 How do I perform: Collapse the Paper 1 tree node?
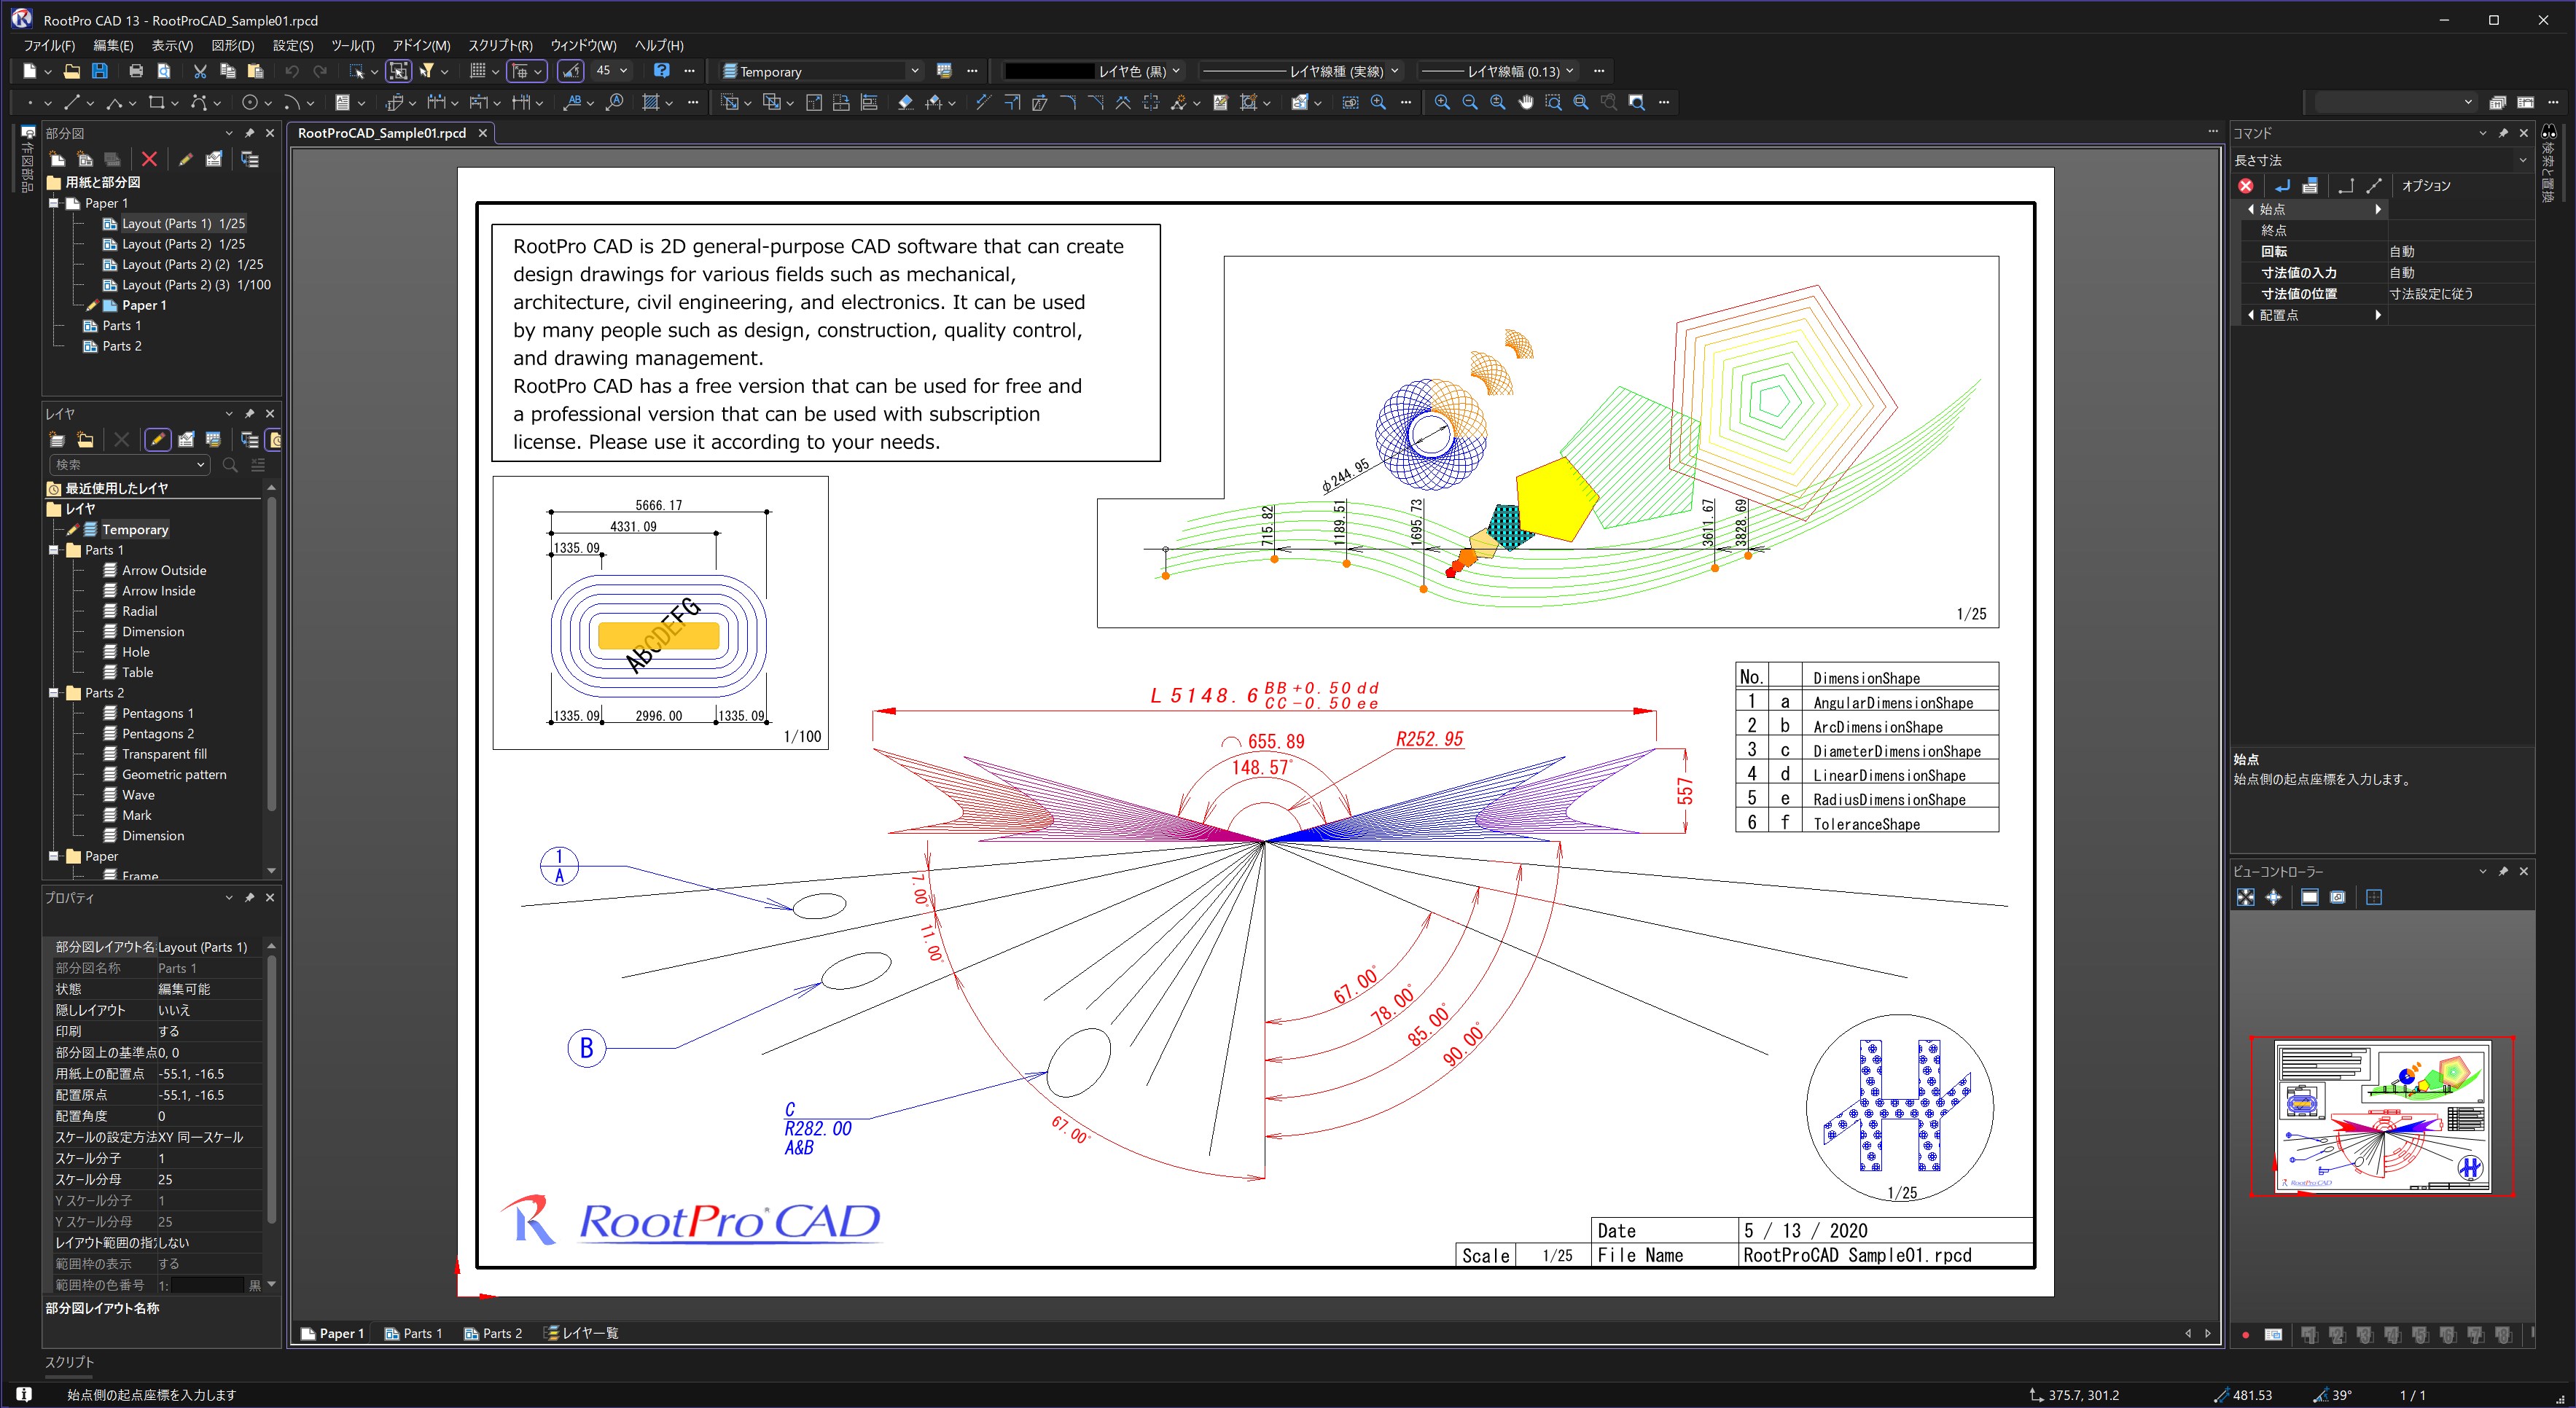click(54, 203)
